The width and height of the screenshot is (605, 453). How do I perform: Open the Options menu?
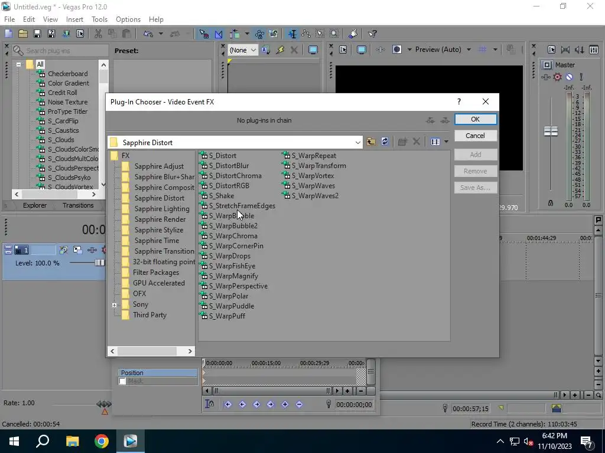[128, 19]
